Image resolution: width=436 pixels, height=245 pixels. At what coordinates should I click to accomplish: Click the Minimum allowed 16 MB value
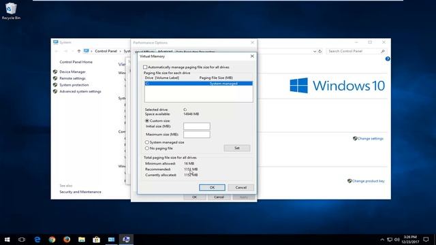click(189, 163)
